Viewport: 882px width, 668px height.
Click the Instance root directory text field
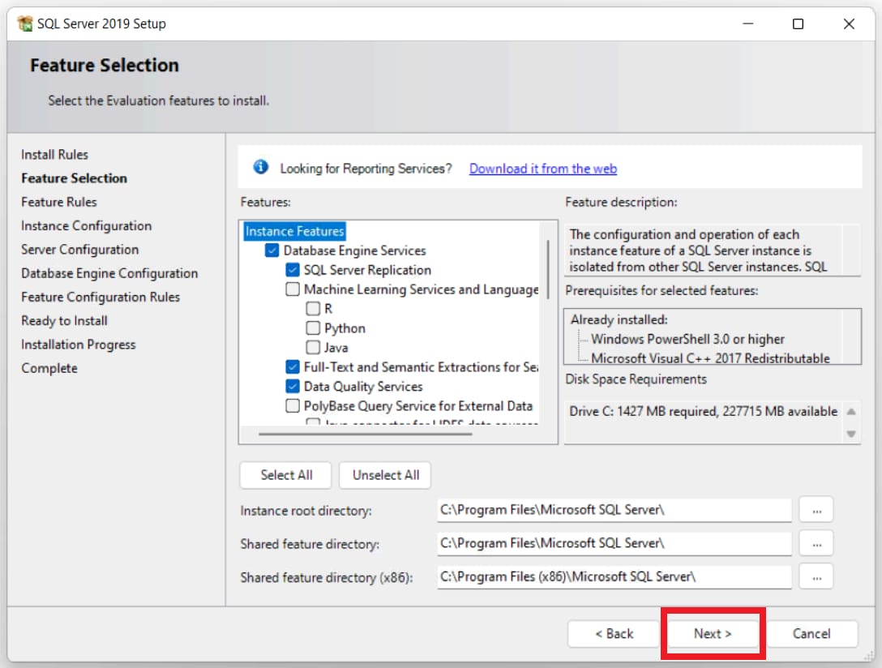pyautogui.click(x=613, y=510)
